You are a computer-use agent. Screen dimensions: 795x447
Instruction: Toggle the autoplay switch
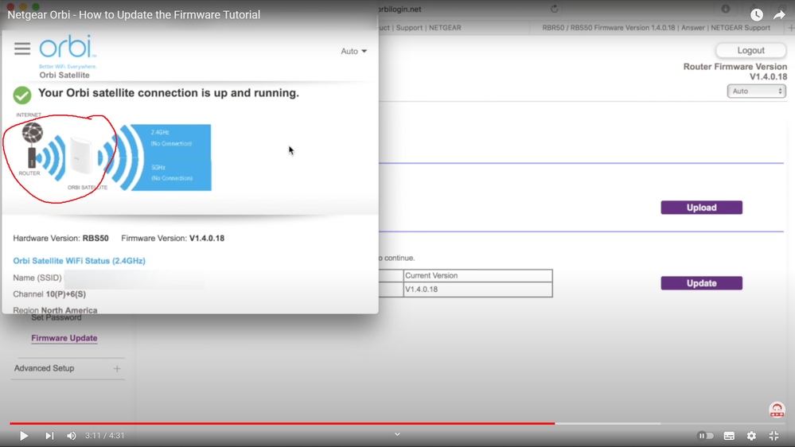[705, 436]
